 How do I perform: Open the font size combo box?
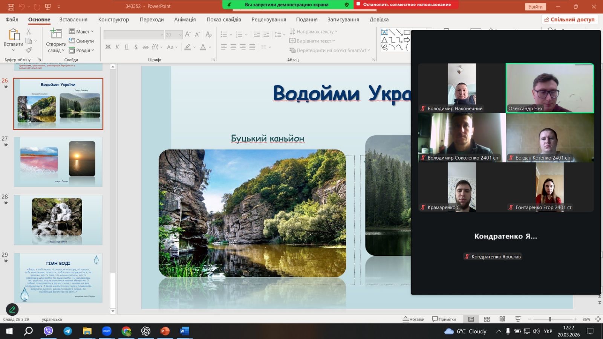click(x=173, y=35)
